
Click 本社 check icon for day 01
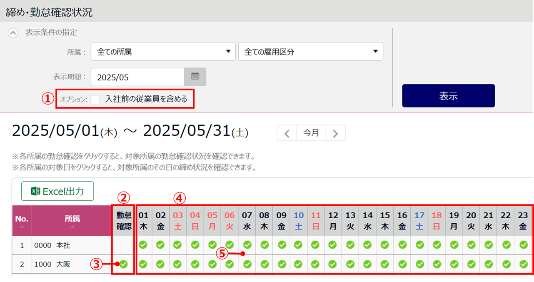point(143,245)
